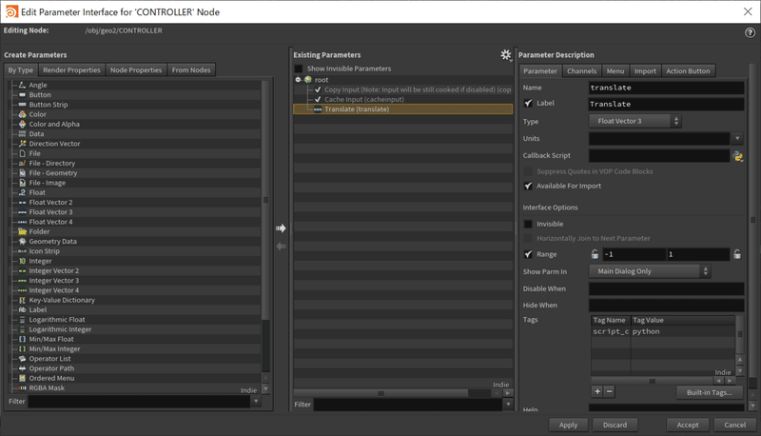761x436 pixels.
Task: Toggle Copy Input parameter checkmark
Action: click(x=318, y=89)
